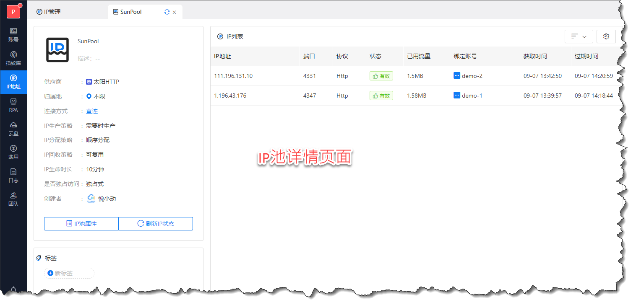
Task: Click the 悦小动 creator avatar
Action: coord(91,199)
